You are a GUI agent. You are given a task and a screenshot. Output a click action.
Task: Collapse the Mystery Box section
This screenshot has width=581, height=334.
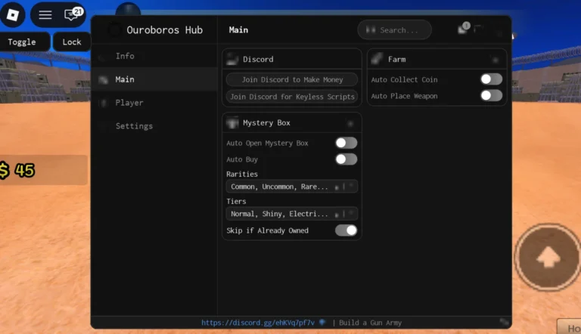[x=350, y=123]
